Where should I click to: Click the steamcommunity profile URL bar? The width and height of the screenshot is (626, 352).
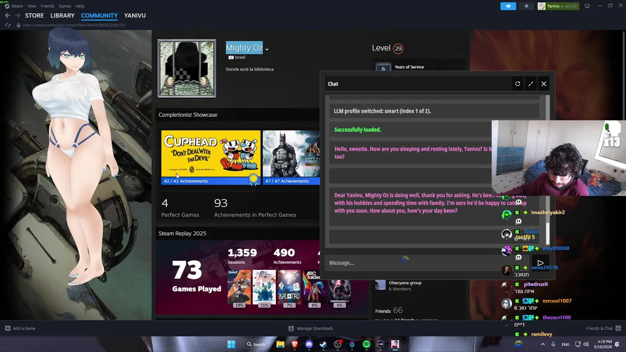coord(74,25)
